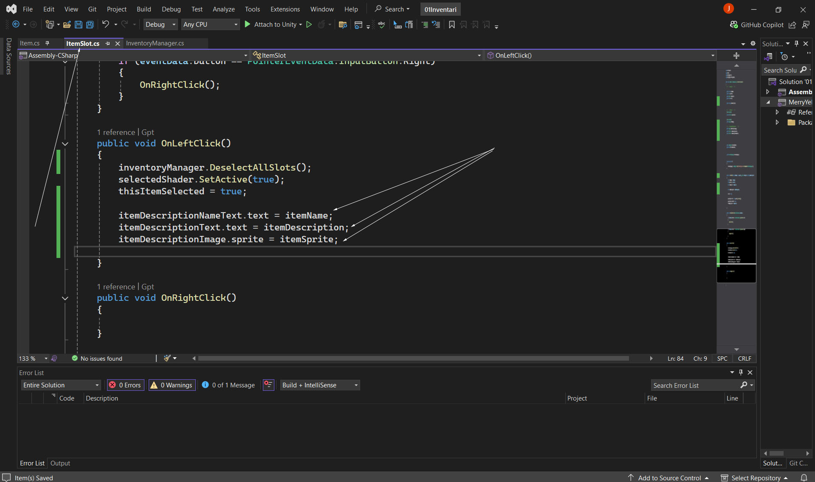This screenshot has height=482, width=815.
Task: Open the notifications bell in status bar
Action: tap(804, 478)
